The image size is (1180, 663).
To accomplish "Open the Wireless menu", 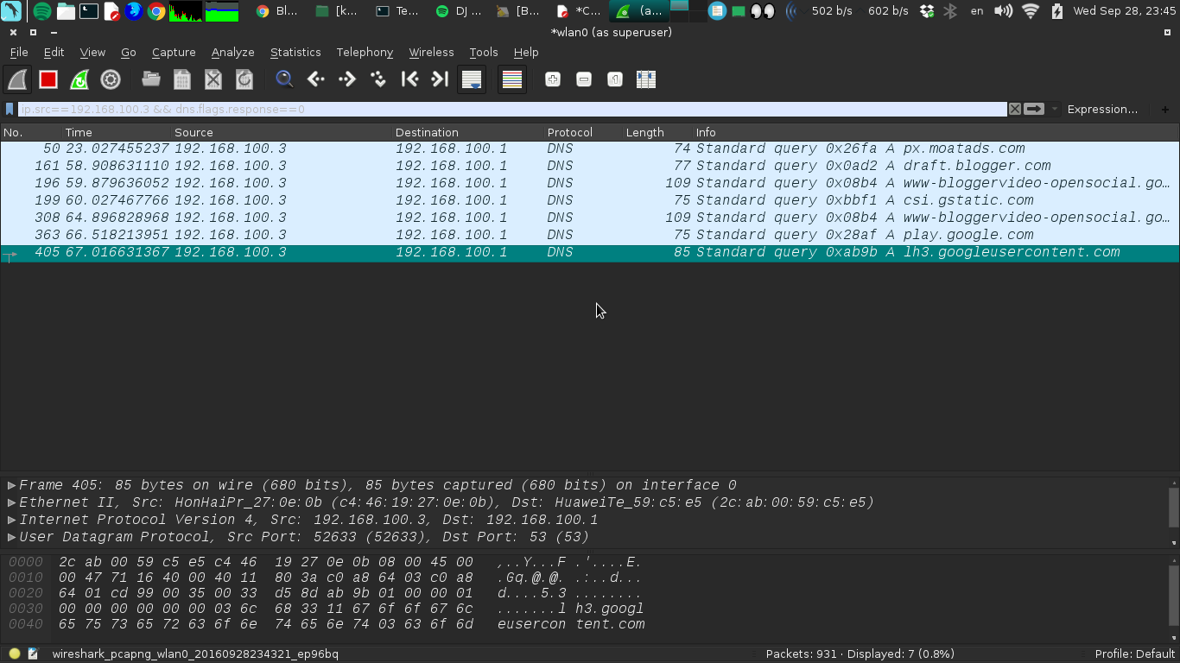I will click(x=431, y=53).
